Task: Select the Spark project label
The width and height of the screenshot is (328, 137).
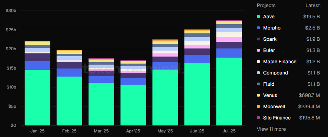Action: (x=270, y=39)
